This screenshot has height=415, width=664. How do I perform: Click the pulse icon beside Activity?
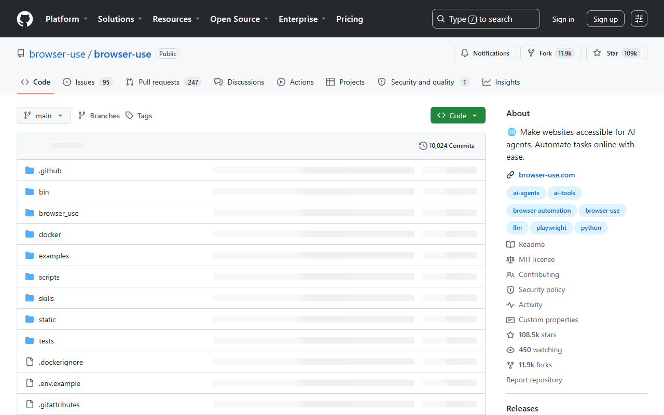coord(510,305)
